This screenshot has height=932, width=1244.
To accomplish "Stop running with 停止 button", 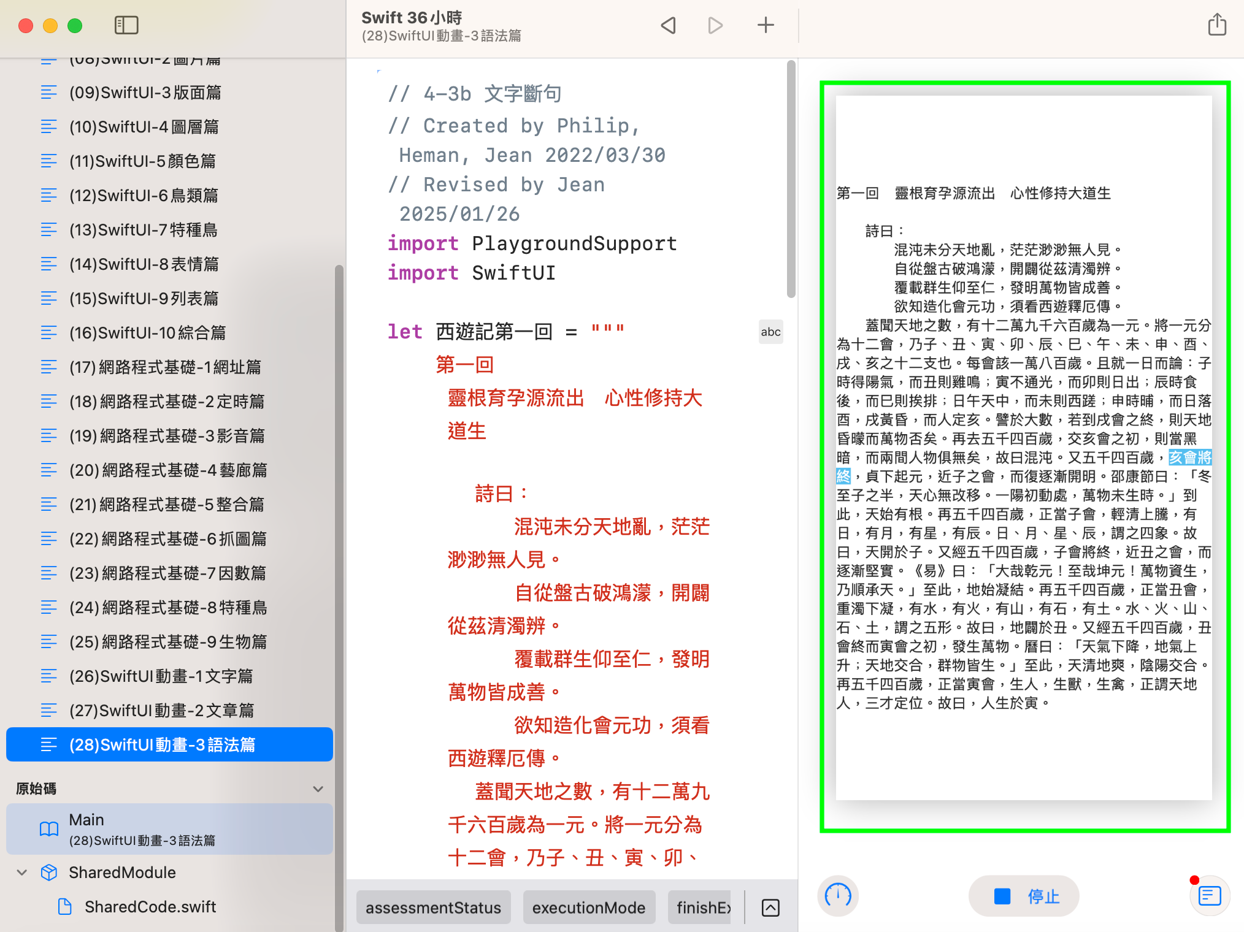I will pos(1024,896).
